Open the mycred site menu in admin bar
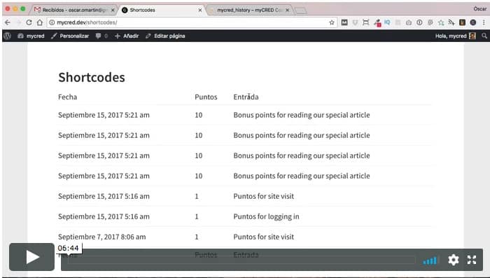This screenshot has width=490, height=278. [x=31, y=36]
